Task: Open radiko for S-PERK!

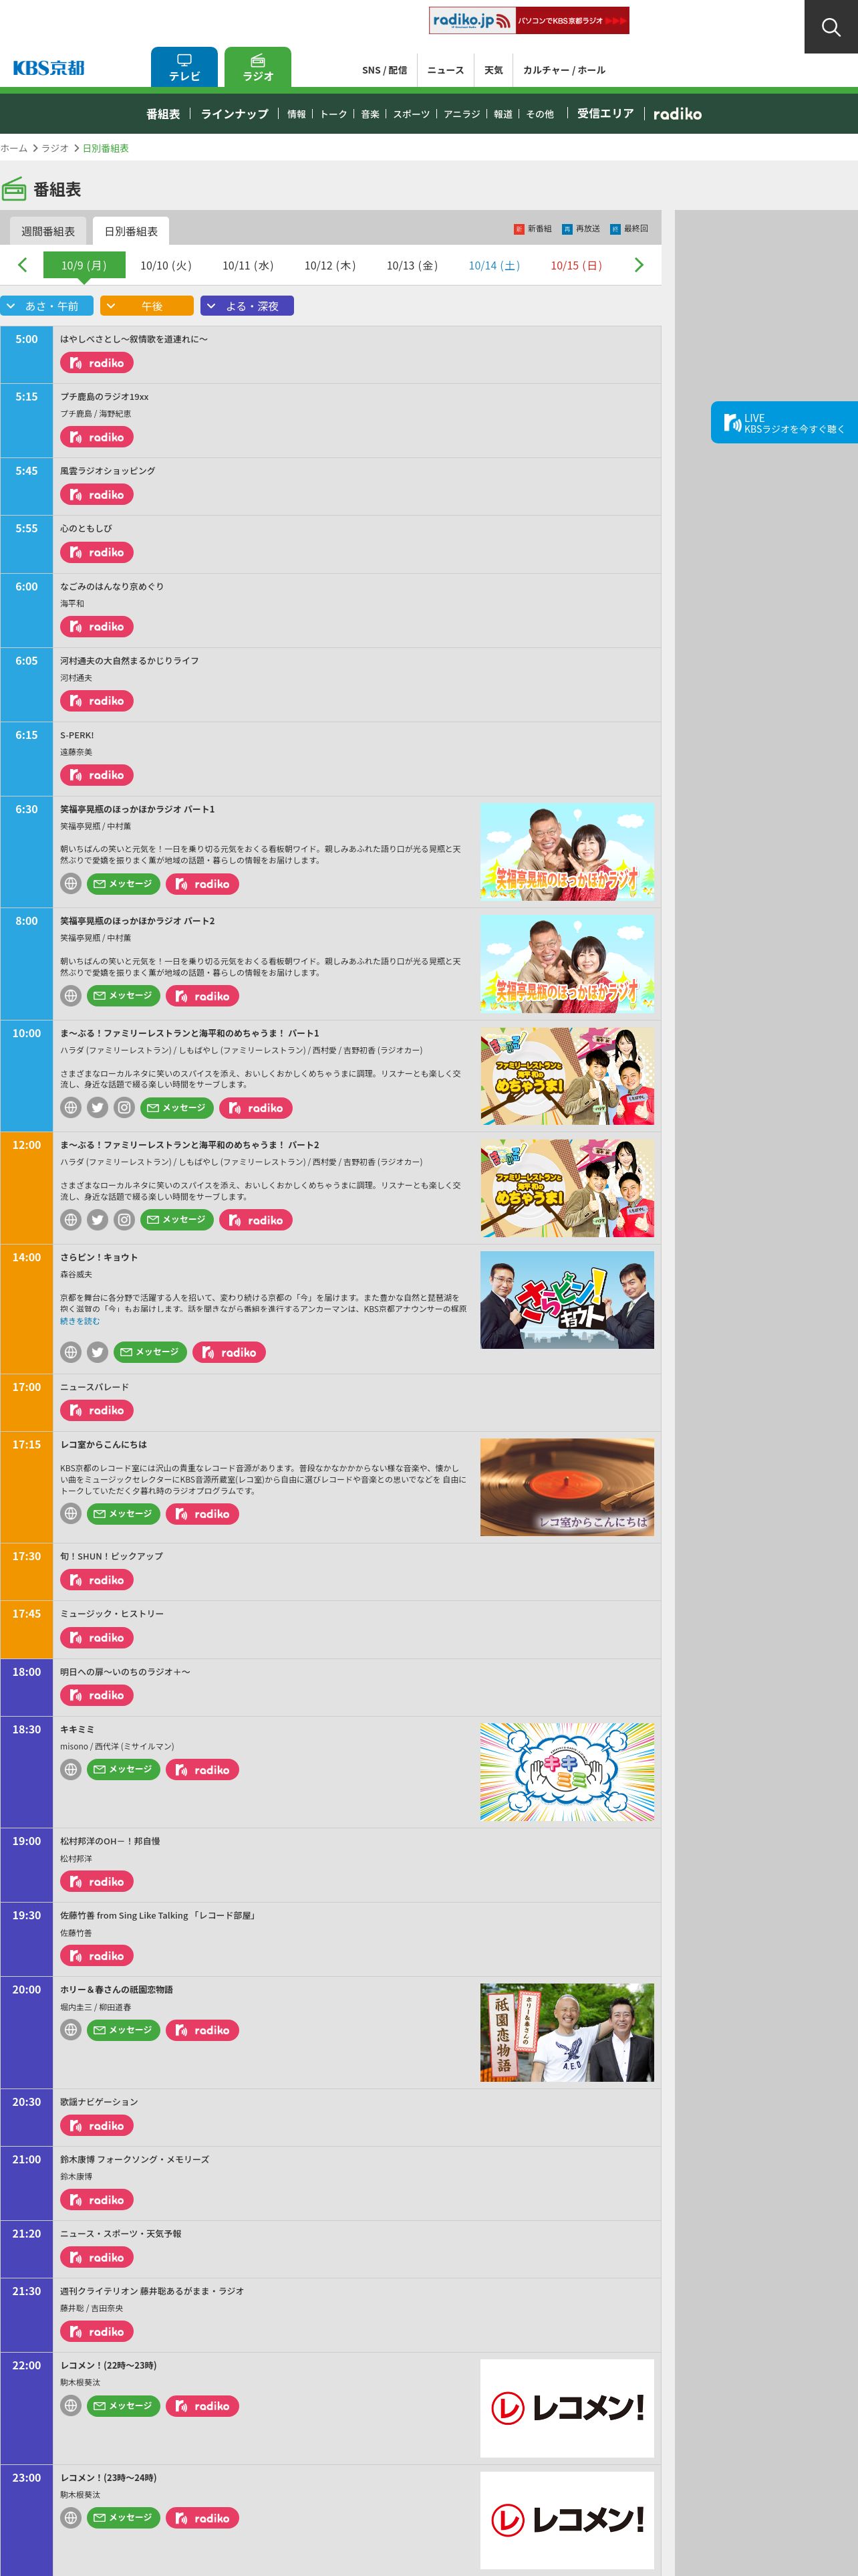Action: [x=97, y=775]
